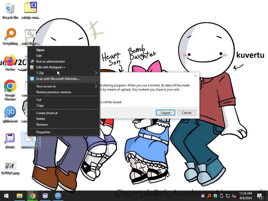Select Create shortcut
The image size is (268, 201).
click(x=64, y=113)
